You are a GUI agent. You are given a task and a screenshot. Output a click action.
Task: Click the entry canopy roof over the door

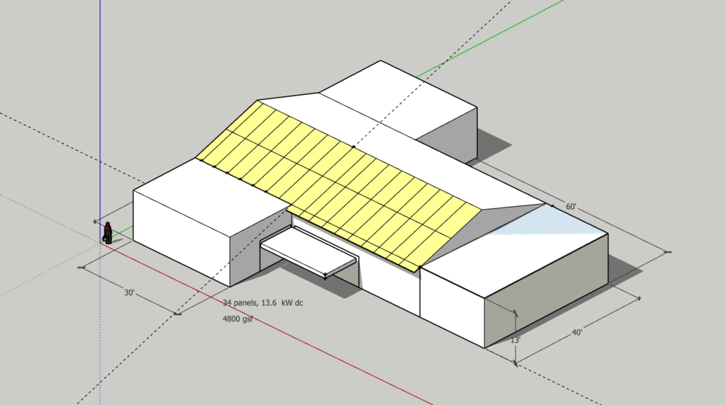(309, 252)
